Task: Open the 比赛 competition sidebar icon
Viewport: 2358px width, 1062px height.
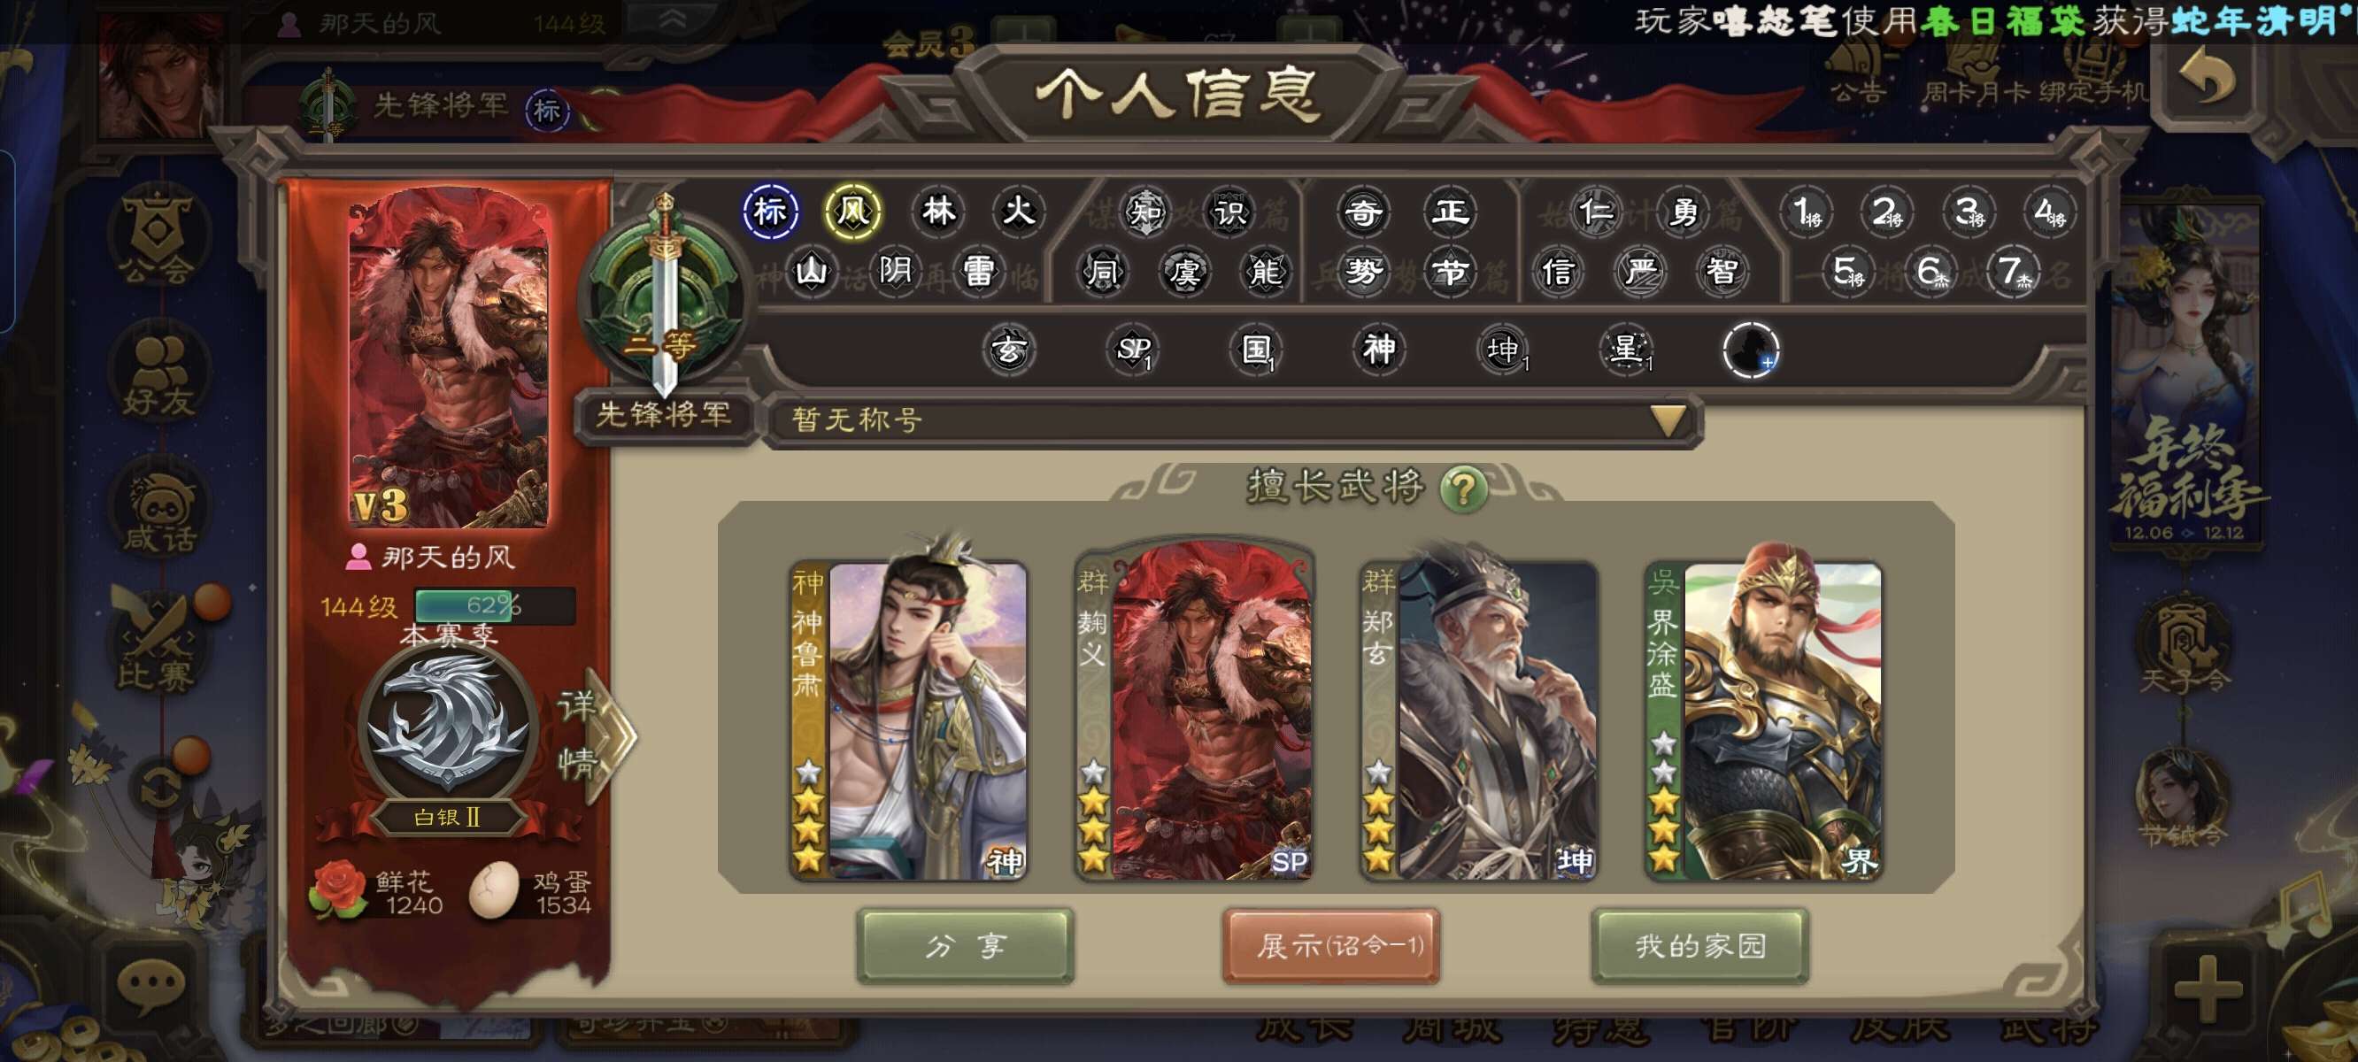Action: [x=156, y=641]
